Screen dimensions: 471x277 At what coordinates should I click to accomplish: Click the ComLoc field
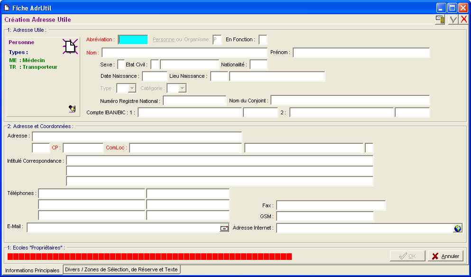tap(185, 148)
